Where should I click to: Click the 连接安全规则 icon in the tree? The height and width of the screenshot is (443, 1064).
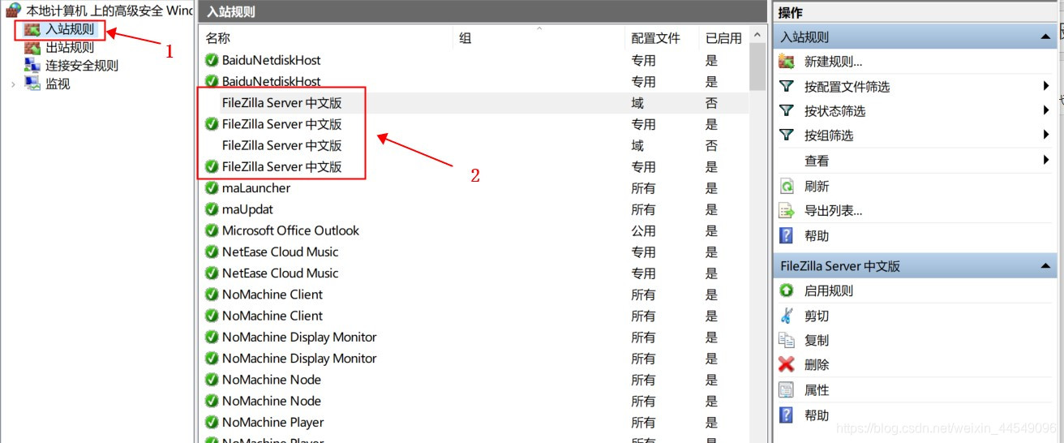pos(32,66)
